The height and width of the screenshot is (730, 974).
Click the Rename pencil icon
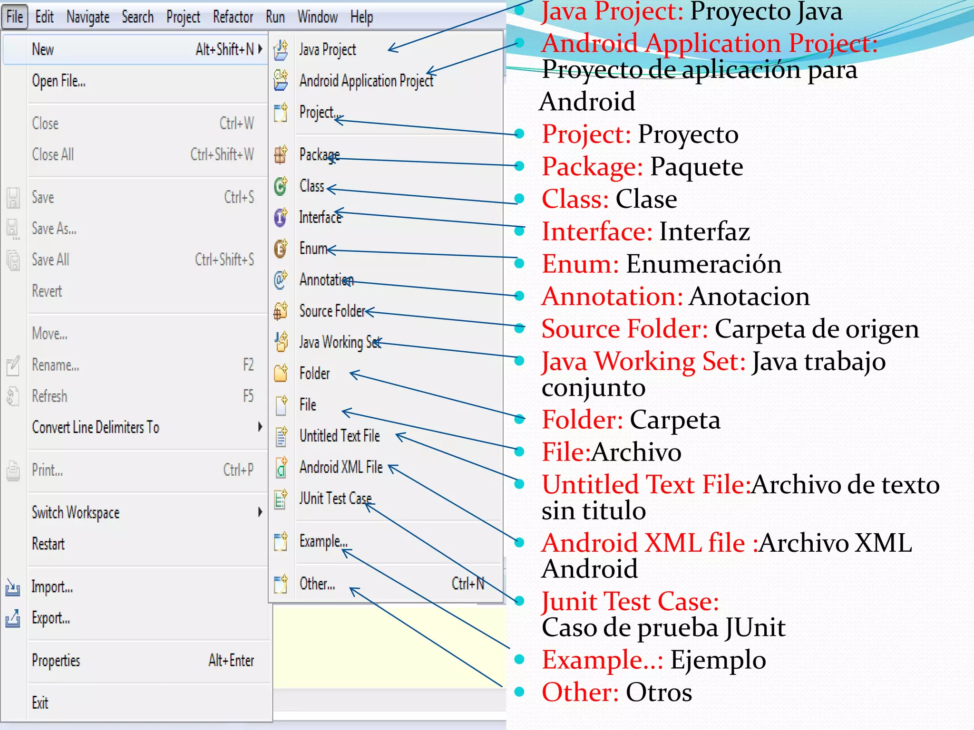[13, 365]
